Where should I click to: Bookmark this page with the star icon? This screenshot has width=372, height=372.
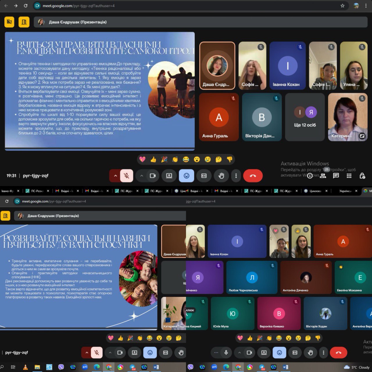click(342, 6)
